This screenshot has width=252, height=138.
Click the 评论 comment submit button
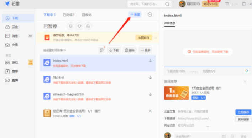243,136
